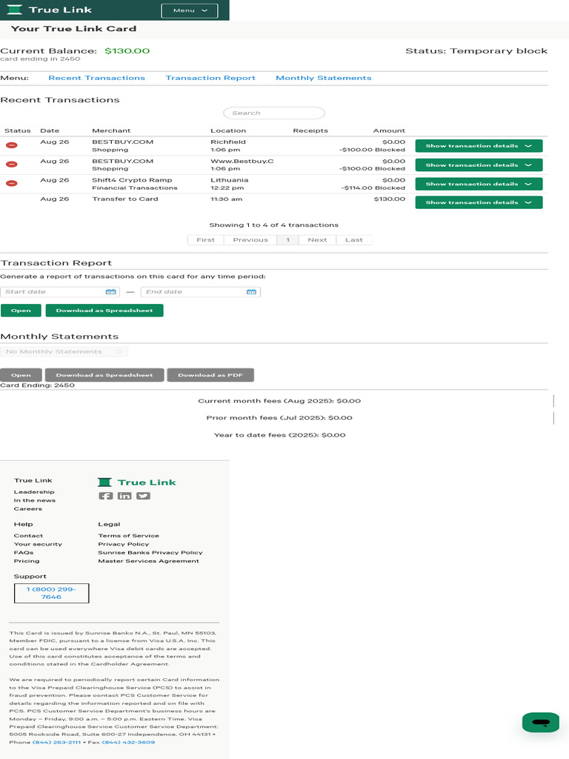This screenshot has height=759, width=569.
Task: Open Privacy Policy footer link
Action: 124,544
